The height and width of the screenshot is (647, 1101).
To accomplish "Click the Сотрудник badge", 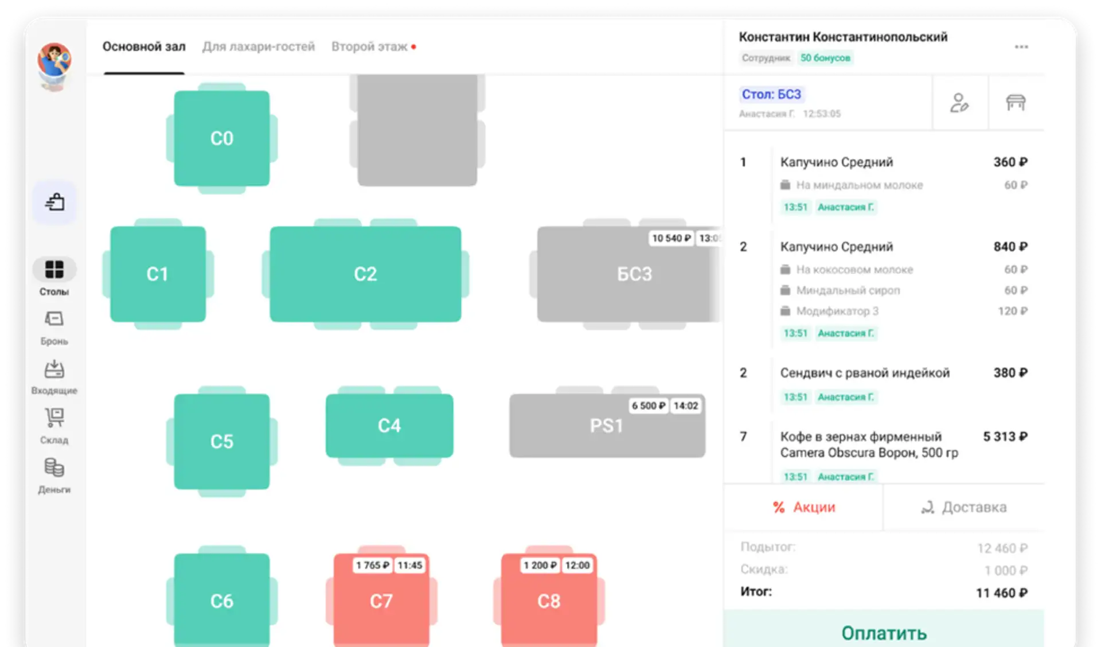I will point(766,58).
